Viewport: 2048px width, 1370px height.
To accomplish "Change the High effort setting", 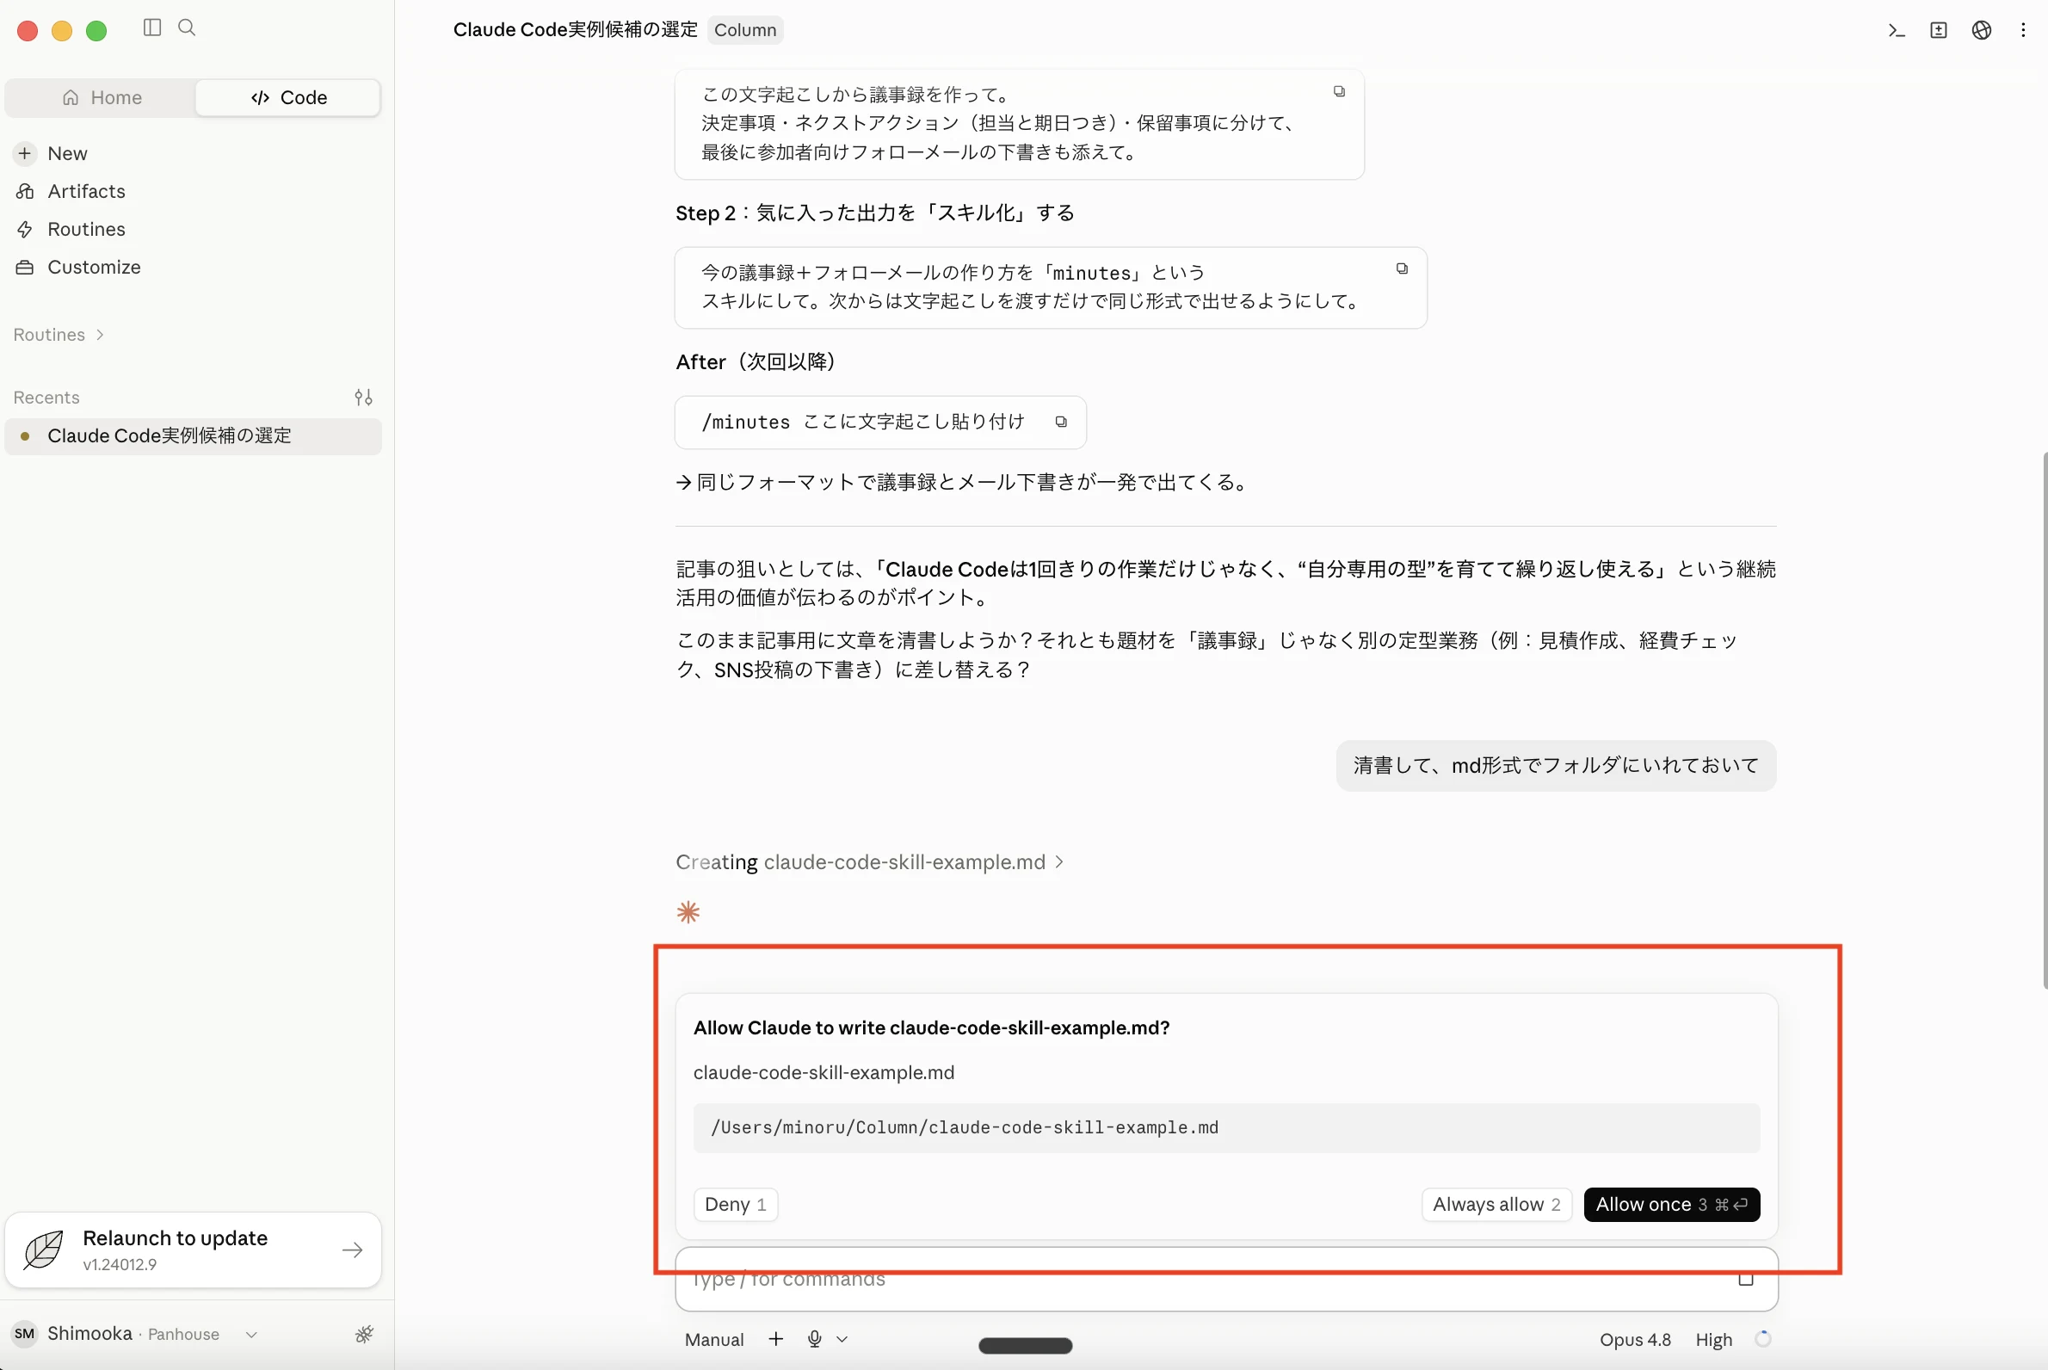I will point(1713,1340).
